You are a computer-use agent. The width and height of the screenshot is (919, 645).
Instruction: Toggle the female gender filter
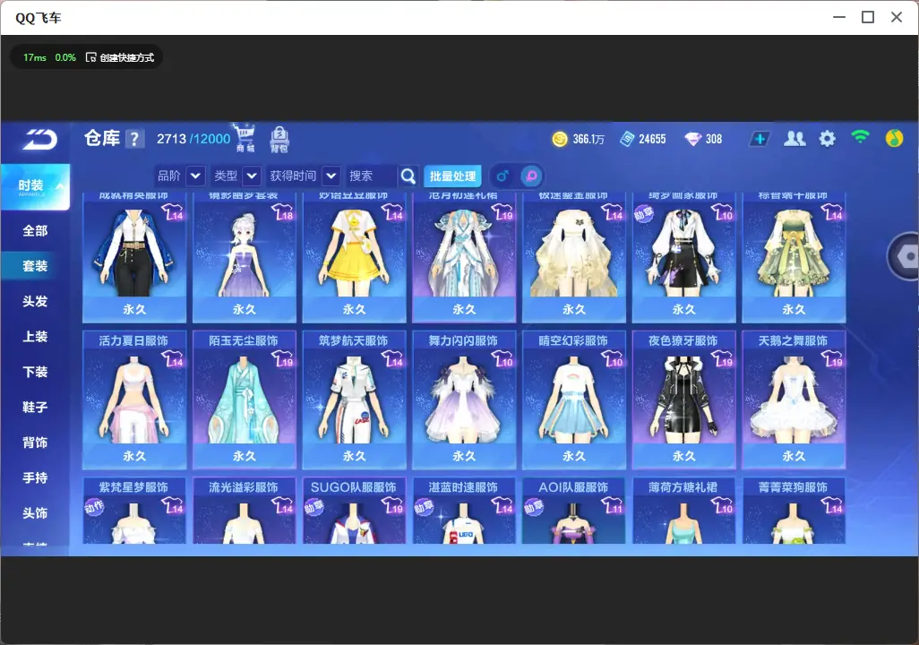point(531,176)
